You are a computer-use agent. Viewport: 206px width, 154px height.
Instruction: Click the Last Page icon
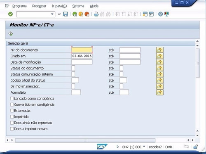point(136,14)
